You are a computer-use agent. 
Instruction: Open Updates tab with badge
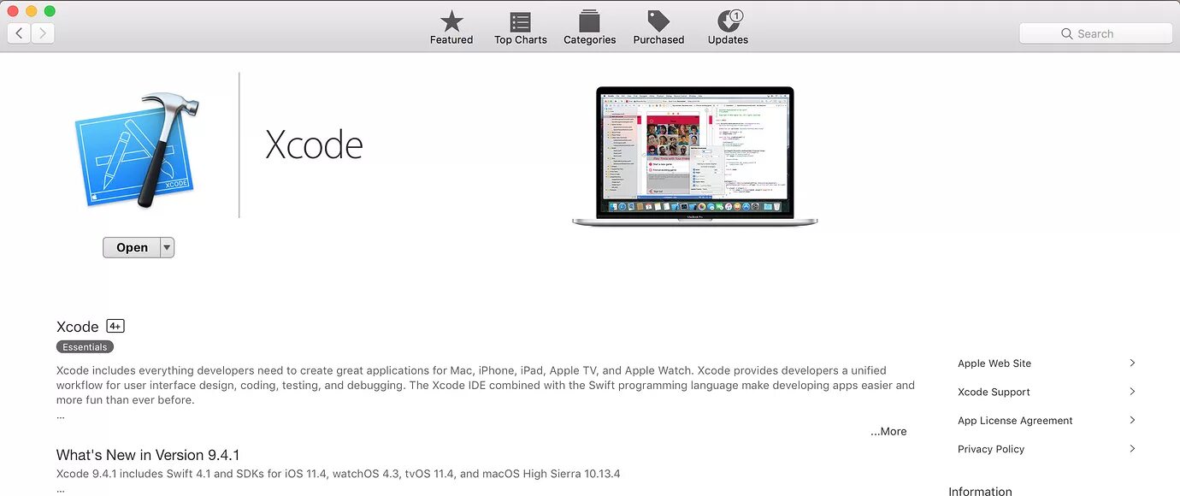[728, 27]
